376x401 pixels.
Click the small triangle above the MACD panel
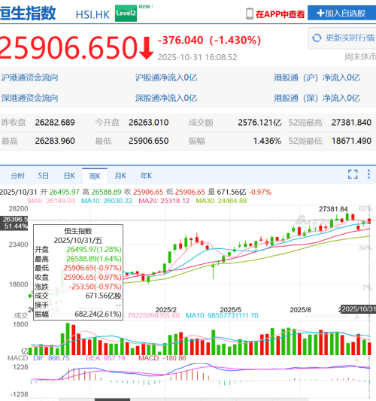click(357, 359)
